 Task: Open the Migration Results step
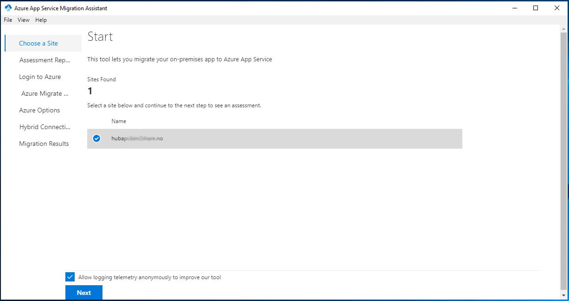point(43,144)
